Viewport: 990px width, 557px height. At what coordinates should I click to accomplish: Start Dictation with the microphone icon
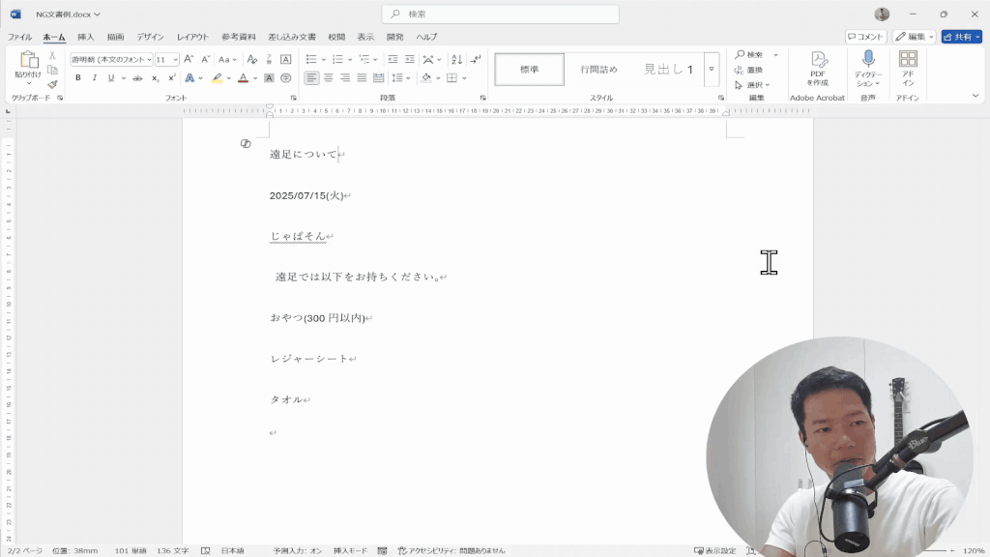point(868,60)
